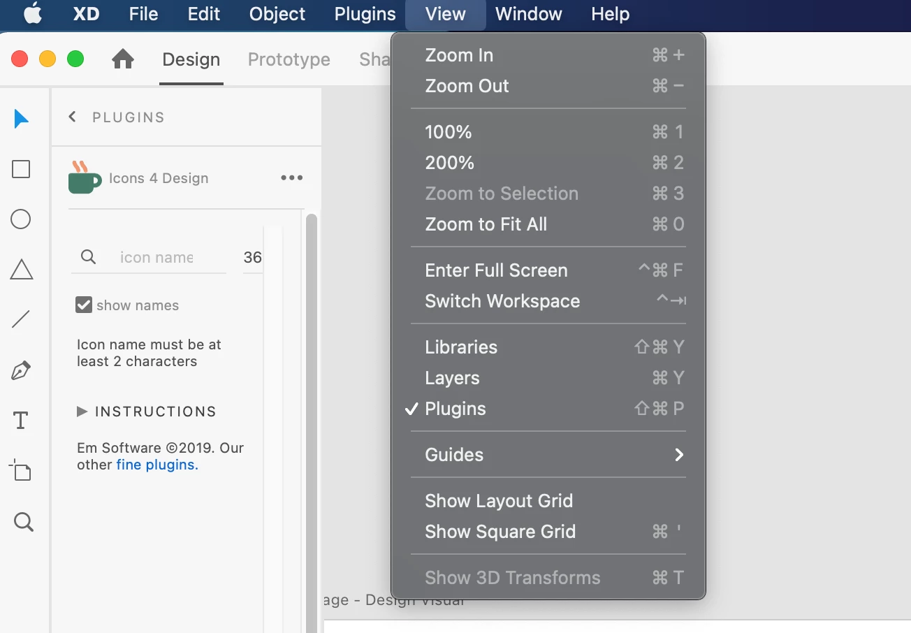This screenshot has height=633, width=911.
Task: Click the icon size field showing 36
Action: coord(252,257)
